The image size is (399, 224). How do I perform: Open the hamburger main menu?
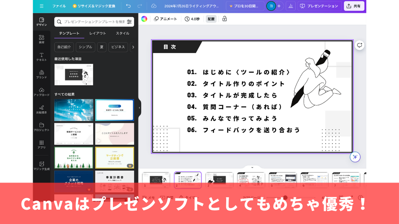41,6
